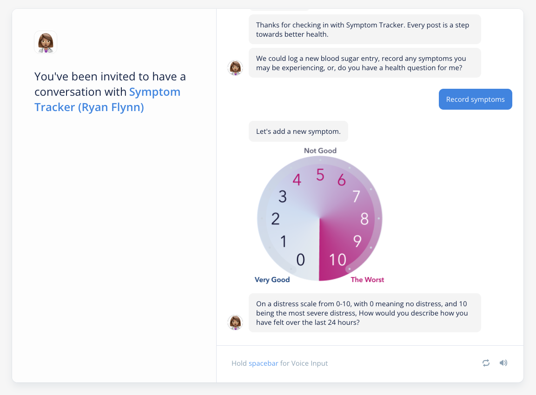
Task: Click the avatar beside the distress scale question
Action: [235, 322]
